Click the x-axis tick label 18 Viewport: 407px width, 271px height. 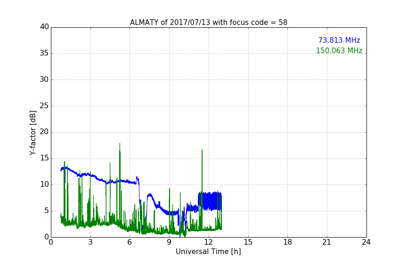(288, 242)
